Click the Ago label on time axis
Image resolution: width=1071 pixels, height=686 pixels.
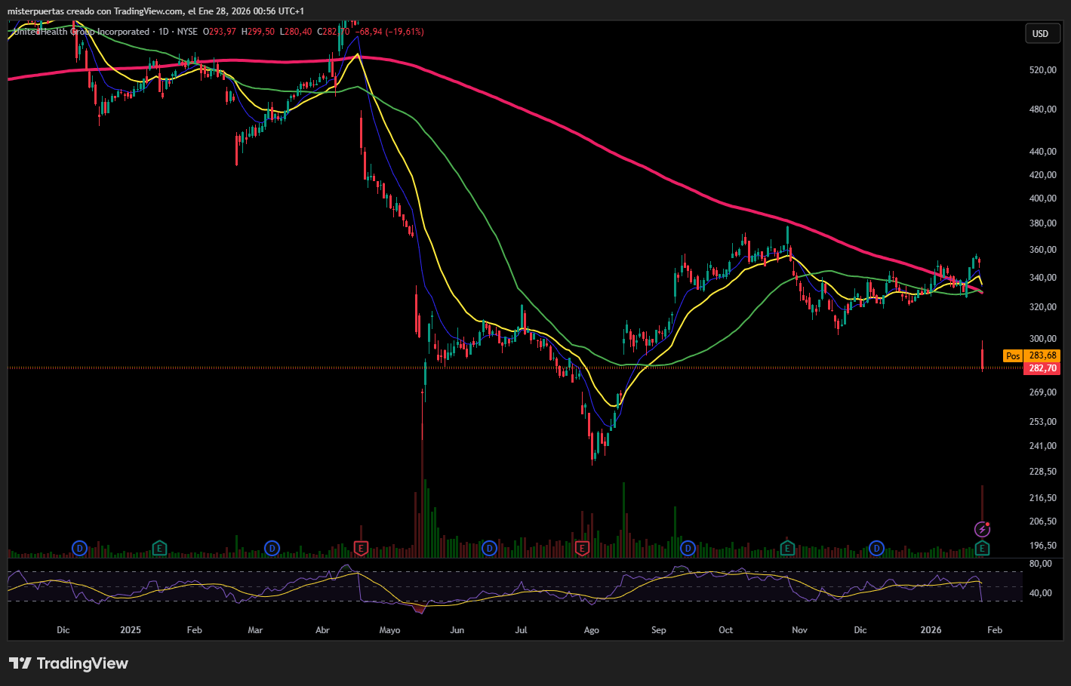tap(592, 630)
